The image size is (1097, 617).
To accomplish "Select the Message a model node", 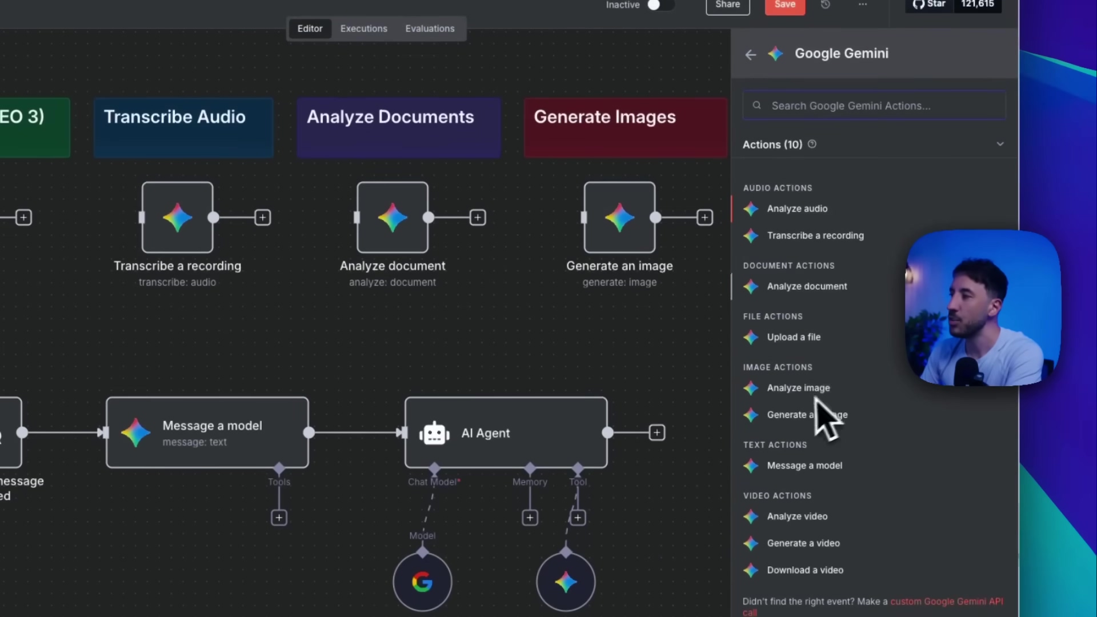I will pos(207,432).
